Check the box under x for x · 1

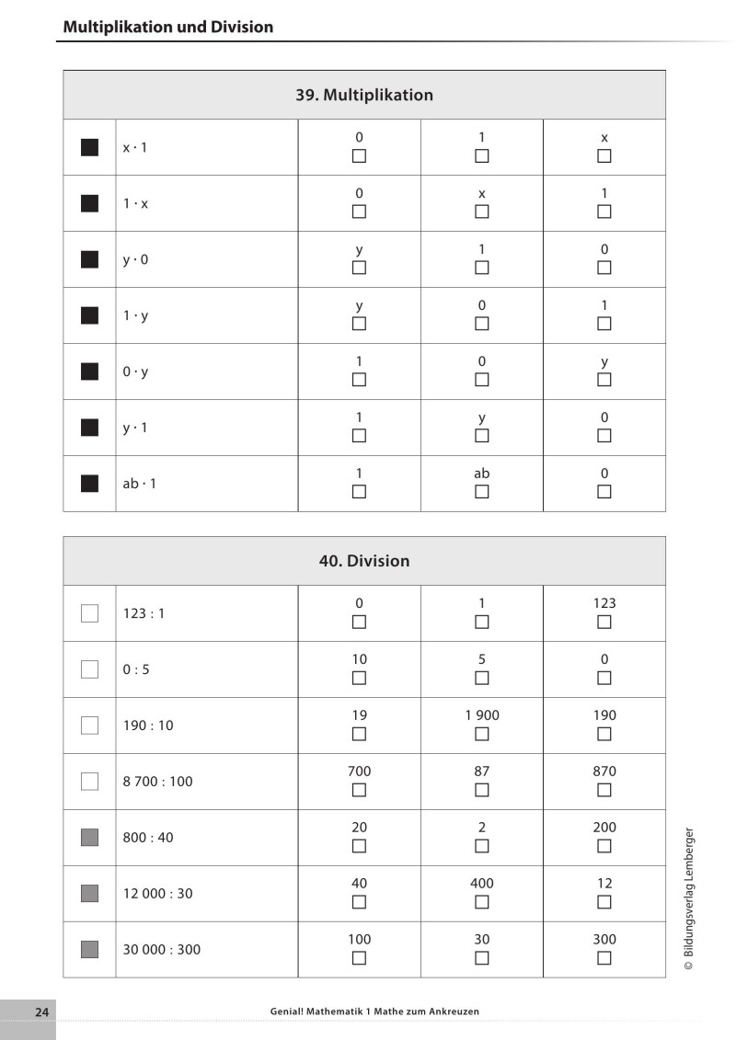pos(604,156)
